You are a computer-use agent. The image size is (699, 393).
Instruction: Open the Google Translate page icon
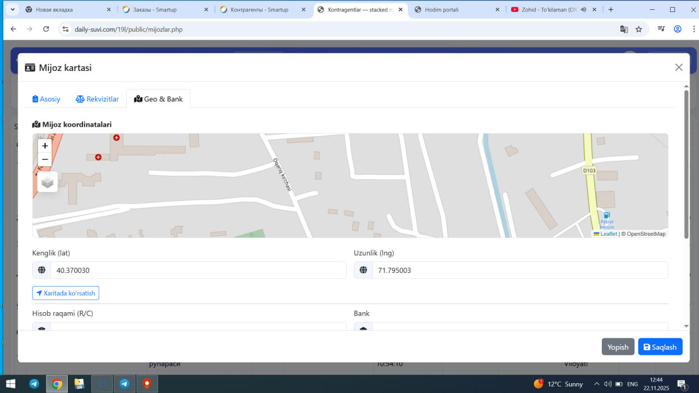coord(624,29)
